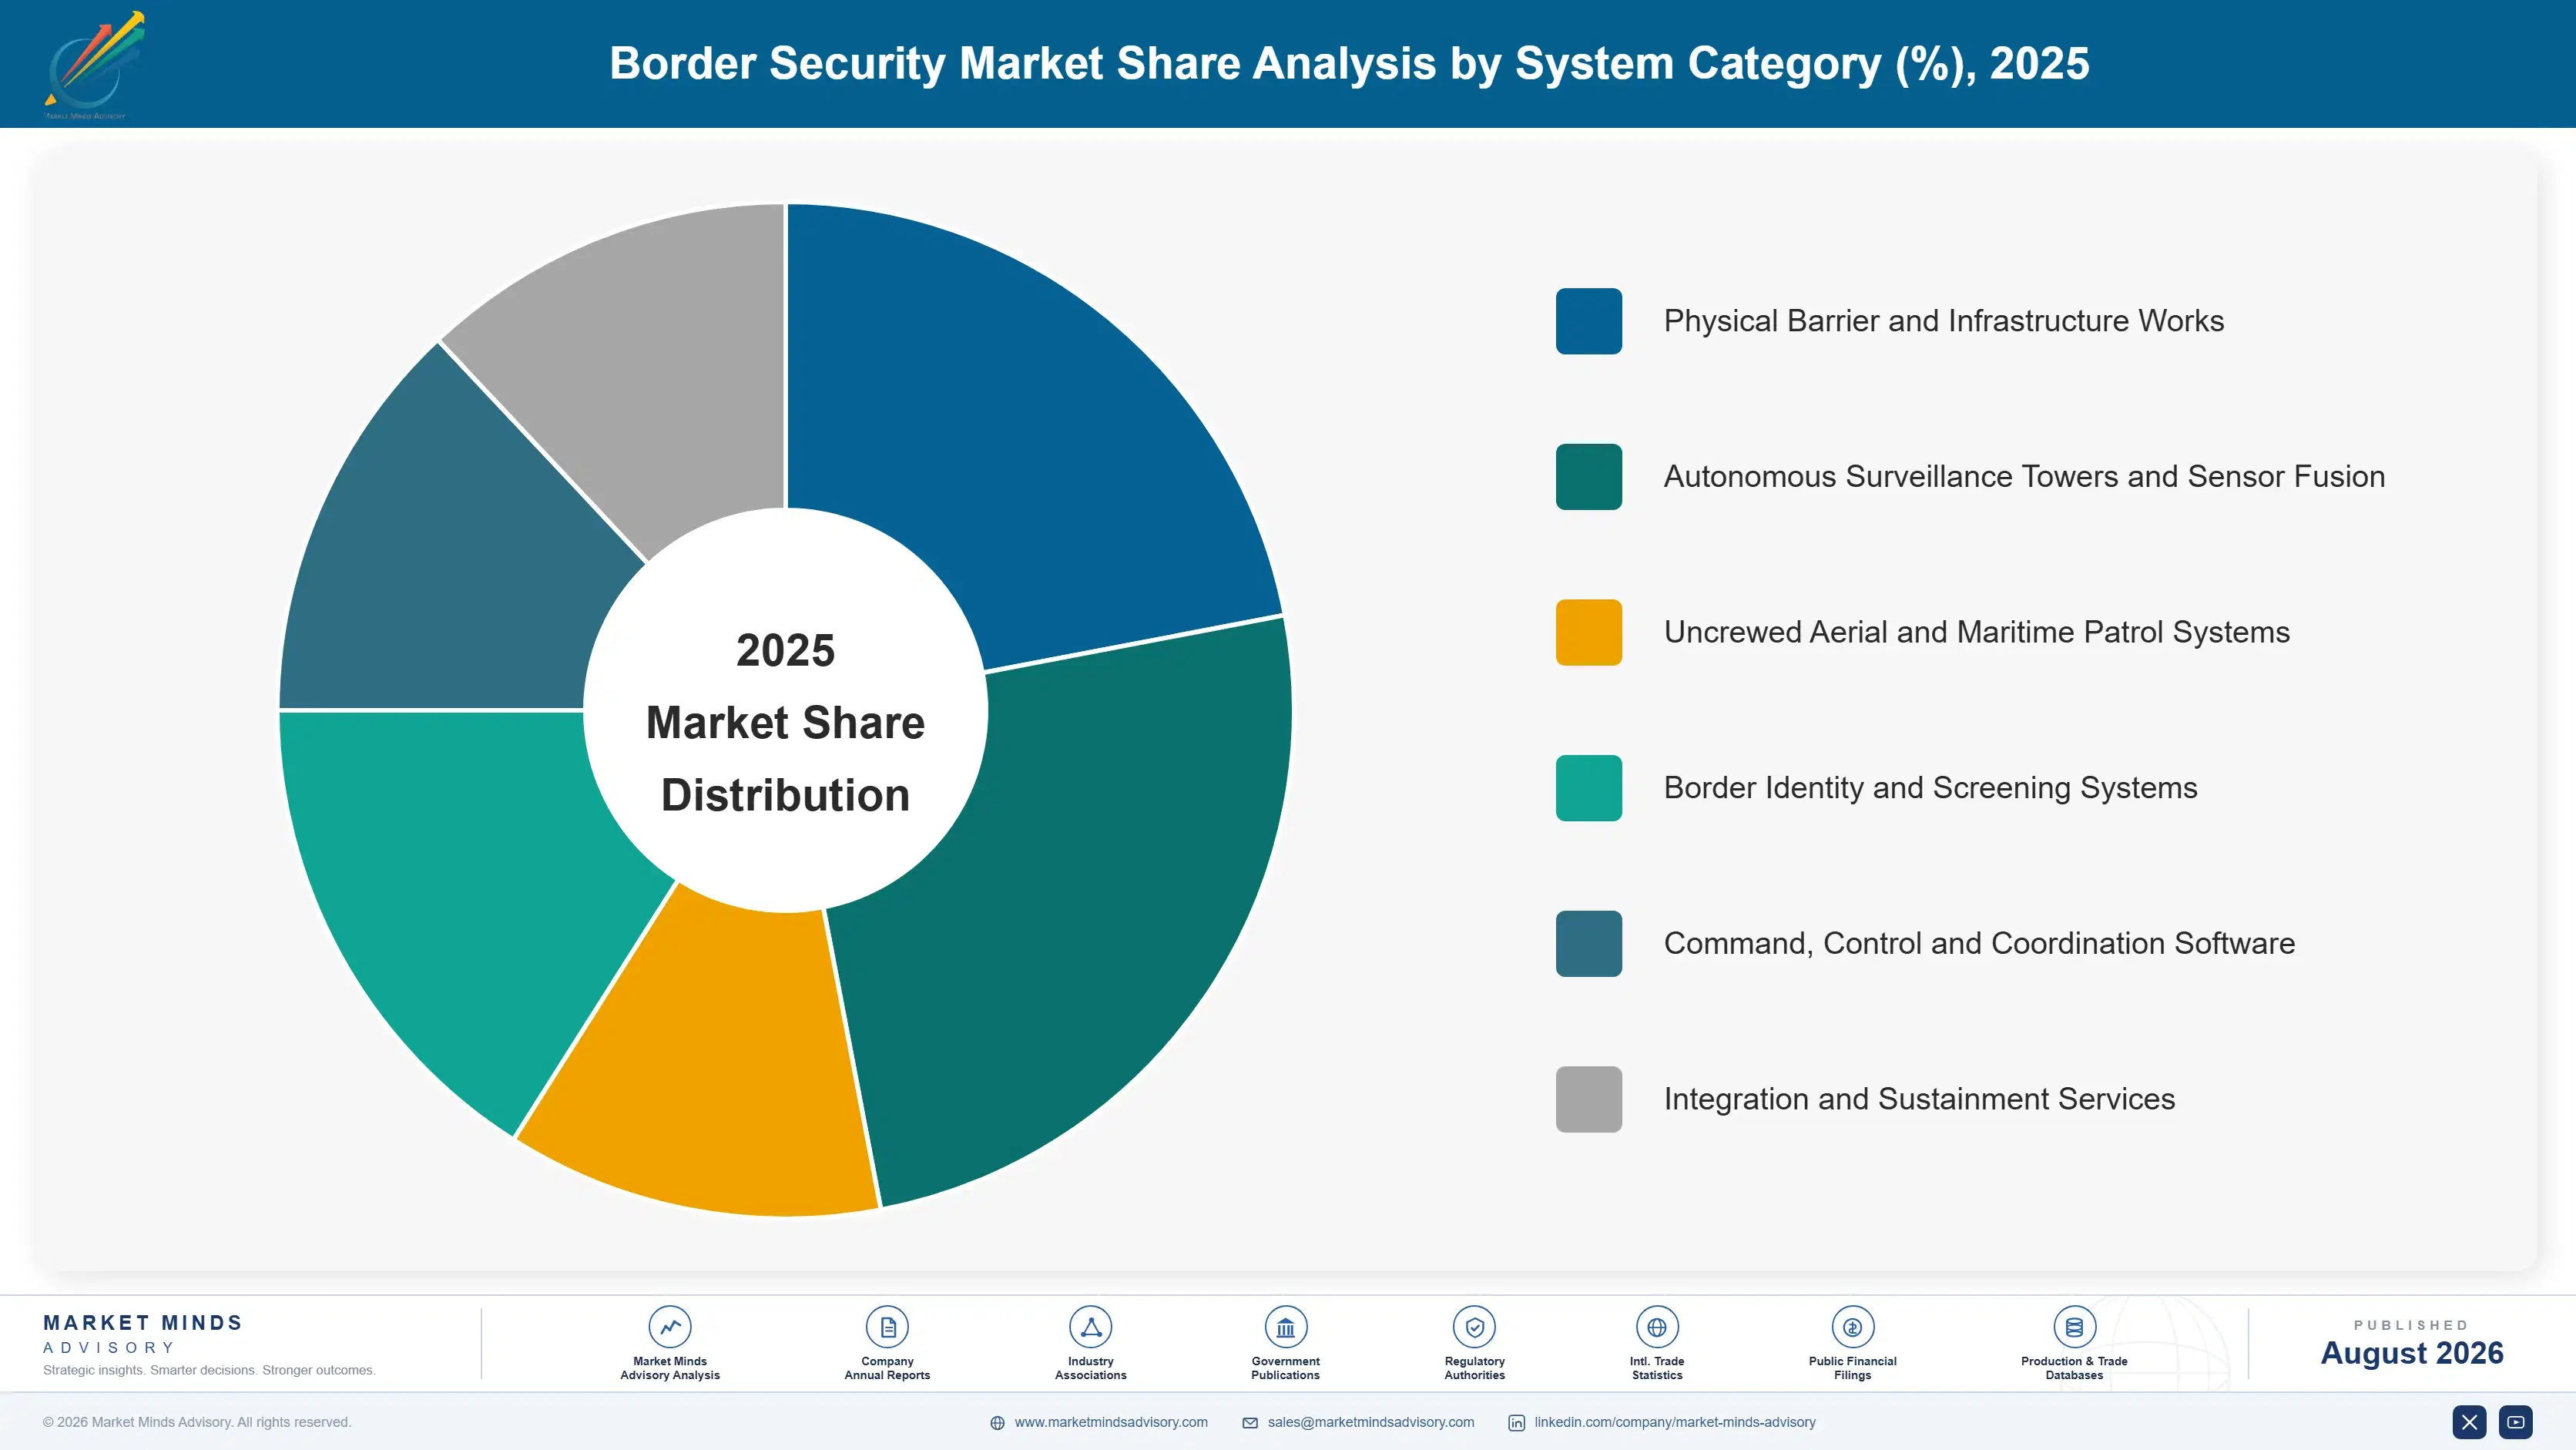The image size is (2576, 1450).
Task: Click the Command, Control legend swatch
Action: coord(1588,944)
